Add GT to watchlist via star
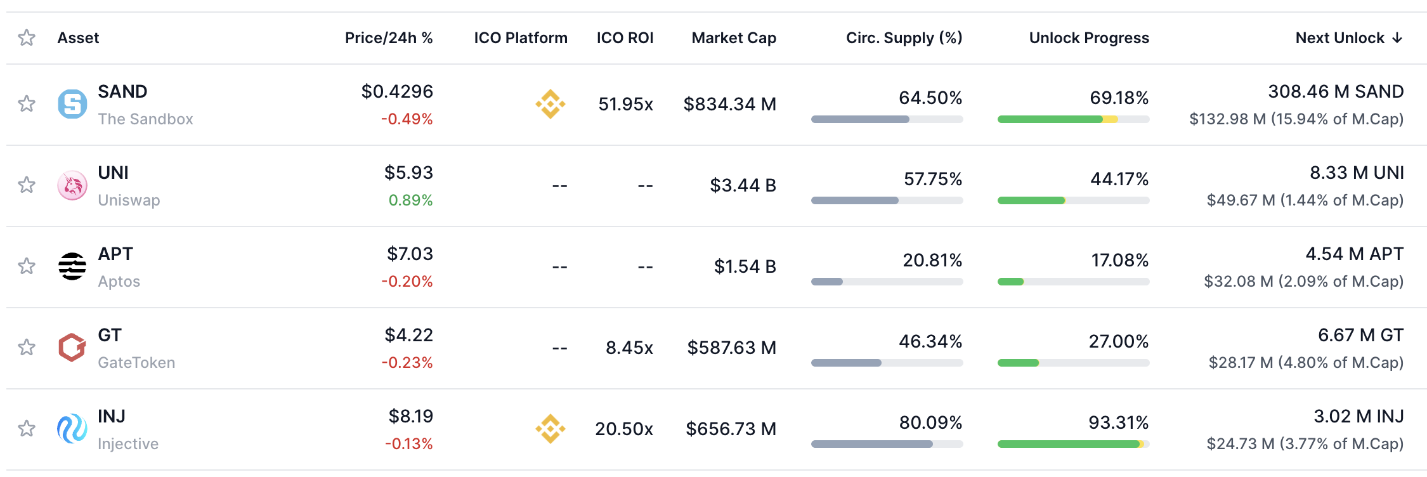The width and height of the screenshot is (1427, 477). [27, 348]
